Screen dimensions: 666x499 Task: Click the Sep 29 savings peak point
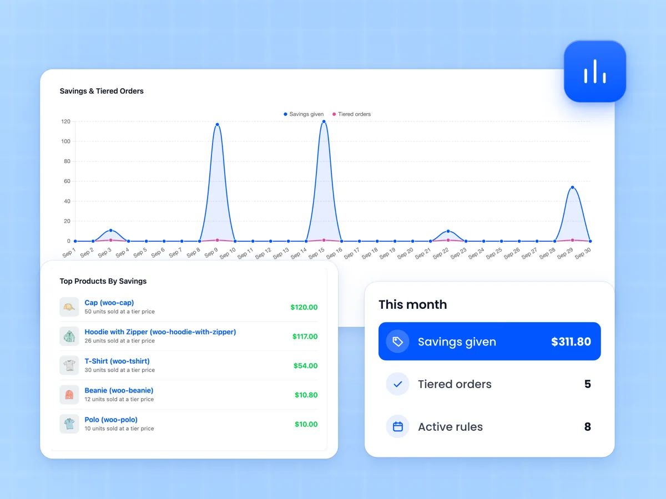pos(572,187)
